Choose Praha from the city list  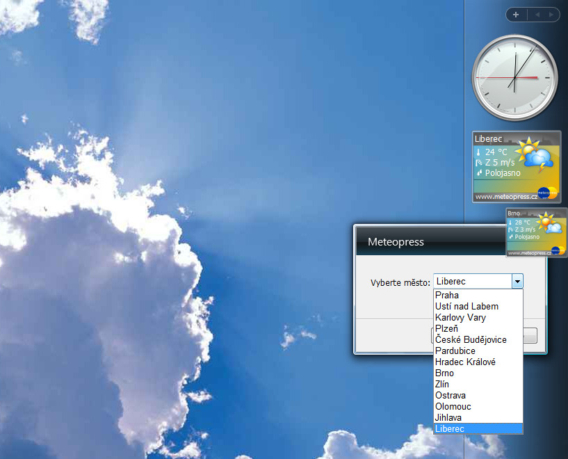coord(478,295)
